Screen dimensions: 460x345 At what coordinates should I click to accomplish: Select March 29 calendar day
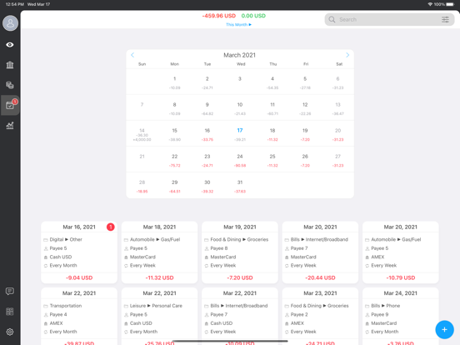tap(174, 186)
